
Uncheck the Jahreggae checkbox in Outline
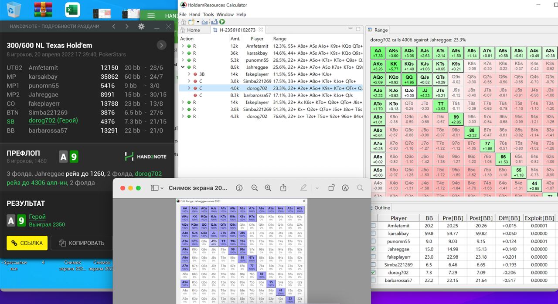pos(373,249)
